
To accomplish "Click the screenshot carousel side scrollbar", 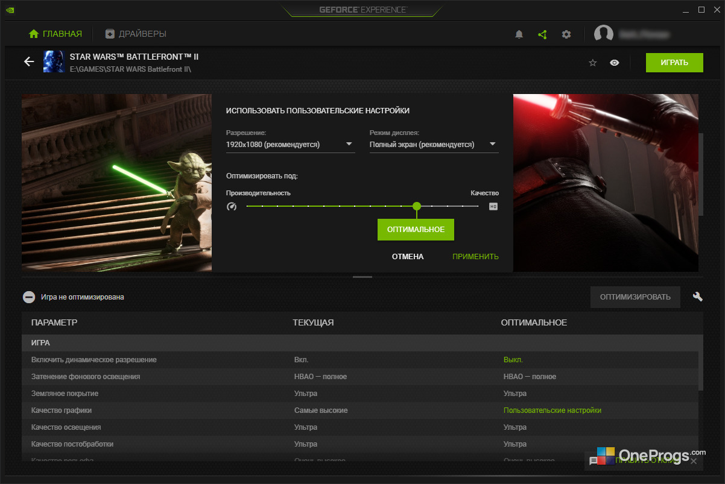I will (x=701, y=174).
